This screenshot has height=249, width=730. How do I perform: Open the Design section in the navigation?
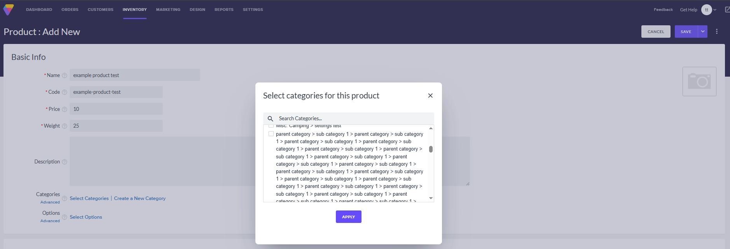click(x=197, y=9)
